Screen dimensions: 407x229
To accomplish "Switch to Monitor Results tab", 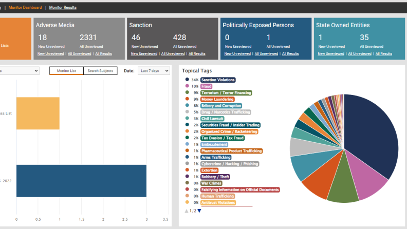I will coord(62,8).
